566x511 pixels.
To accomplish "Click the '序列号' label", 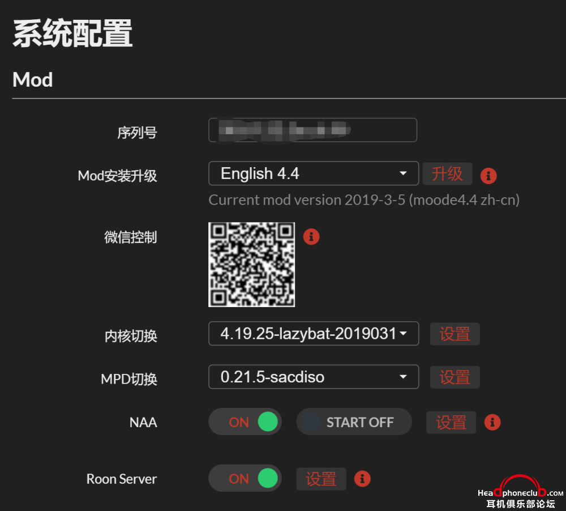I will [x=137, y=133].
